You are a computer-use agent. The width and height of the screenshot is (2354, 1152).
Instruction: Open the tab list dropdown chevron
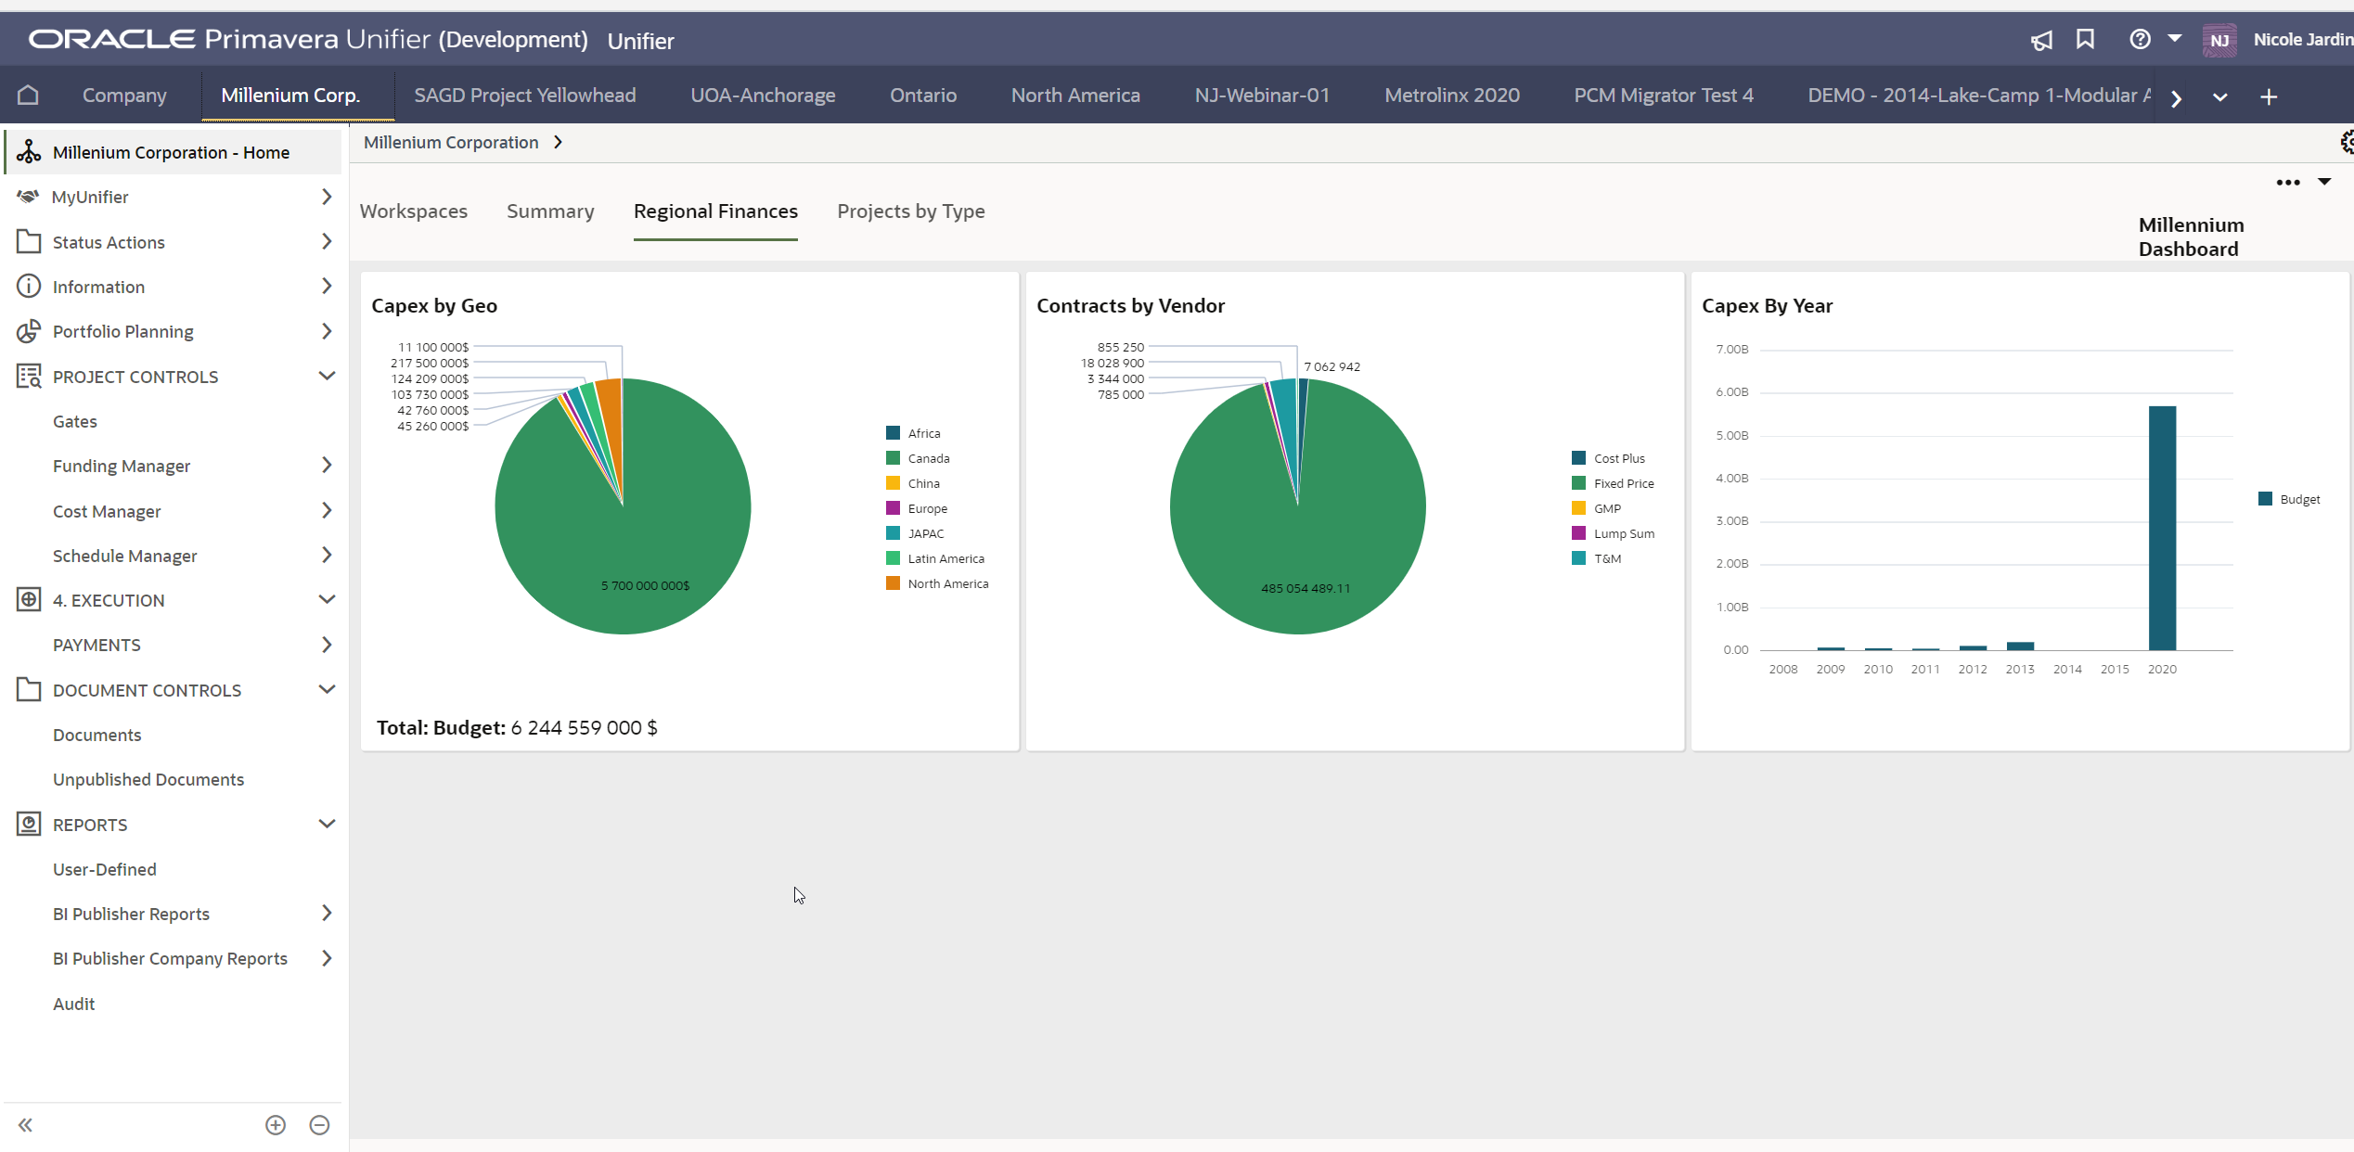coord(2220,96)
